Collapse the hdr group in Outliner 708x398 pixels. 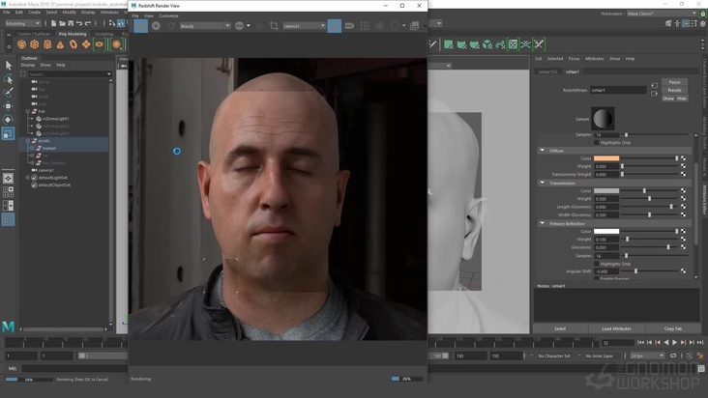pos(28,111)
